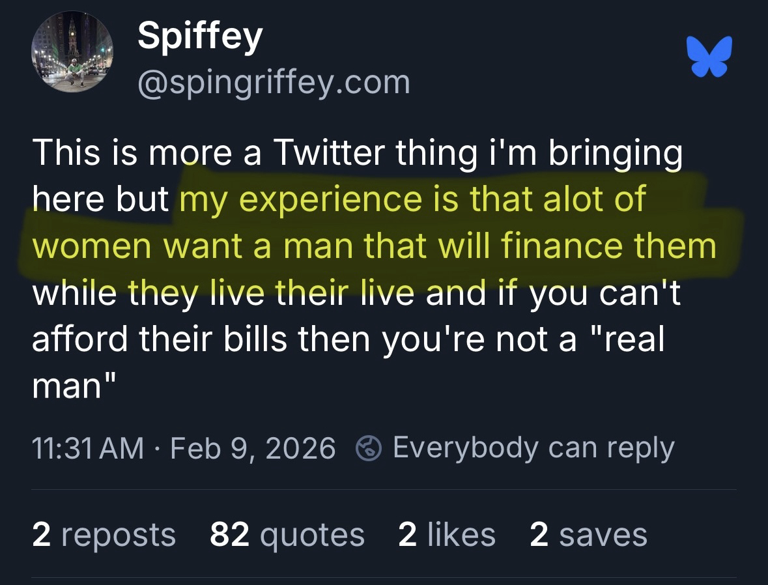Viewport: 768px width, 585px height.
Task: Click the Feb 9, 2026 date
Action: click(253, 448)
